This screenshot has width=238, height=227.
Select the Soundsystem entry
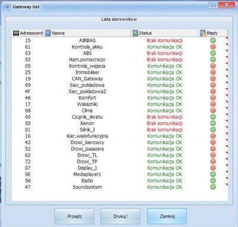pyautogui.click(x=87, y=187)
